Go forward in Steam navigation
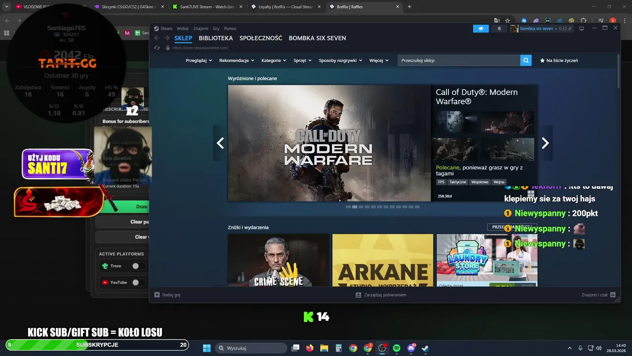Screen dimensions: 632x356 click(x=167, y=38)
